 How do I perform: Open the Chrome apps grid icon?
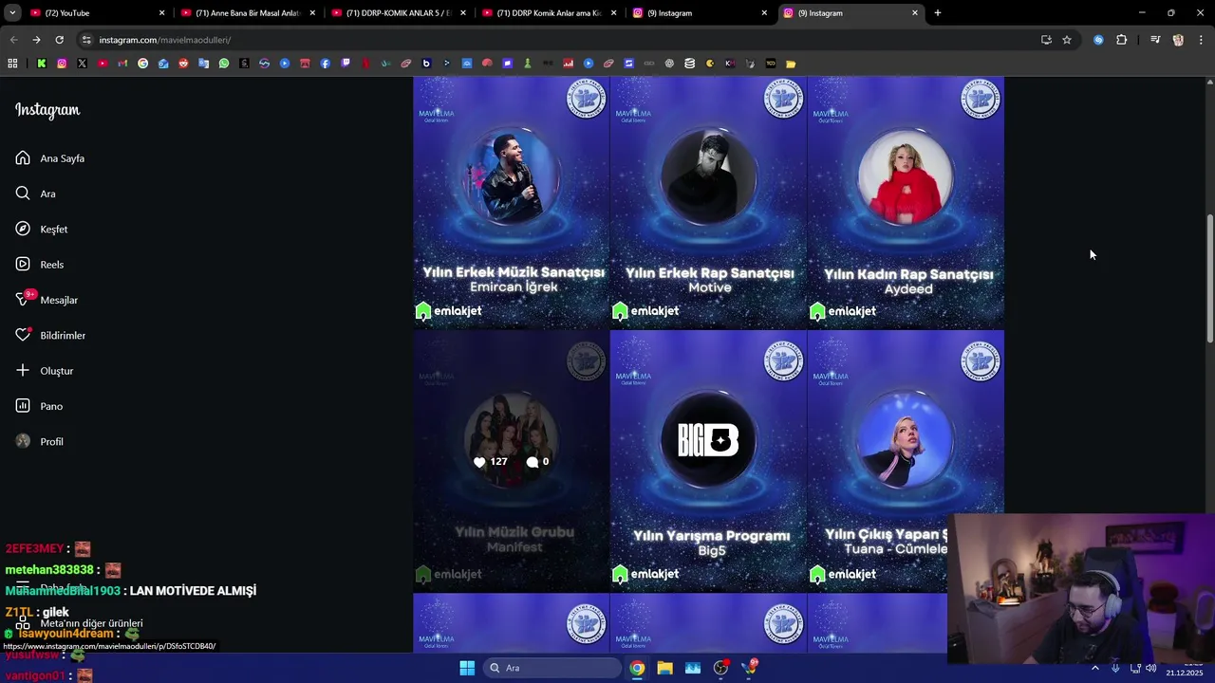(12, 64)
